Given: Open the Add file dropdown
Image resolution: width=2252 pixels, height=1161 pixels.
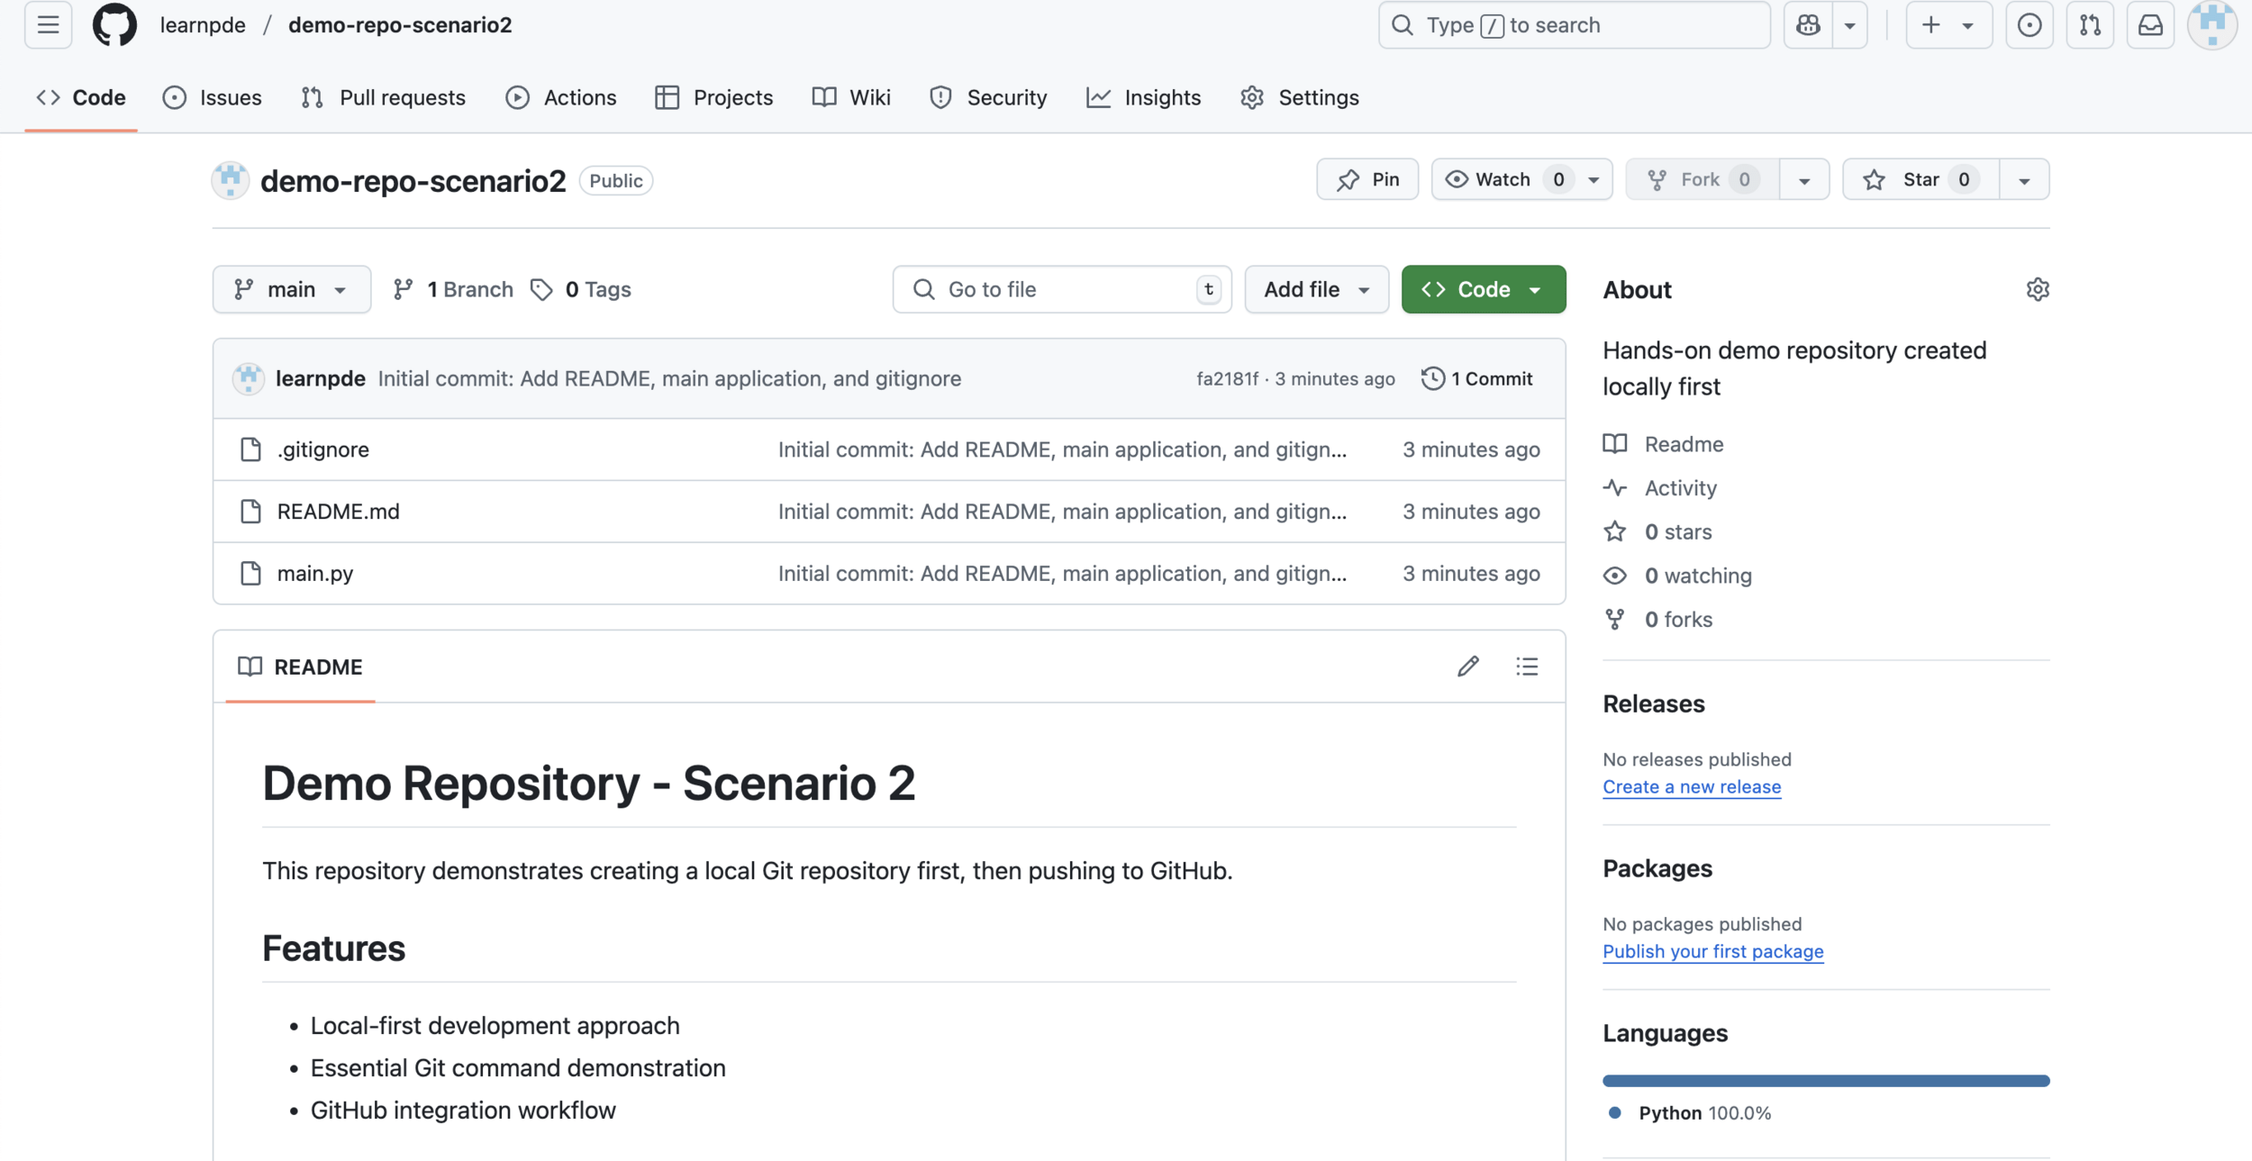Looking at the screenshot, I should [x=1316, y=289].
